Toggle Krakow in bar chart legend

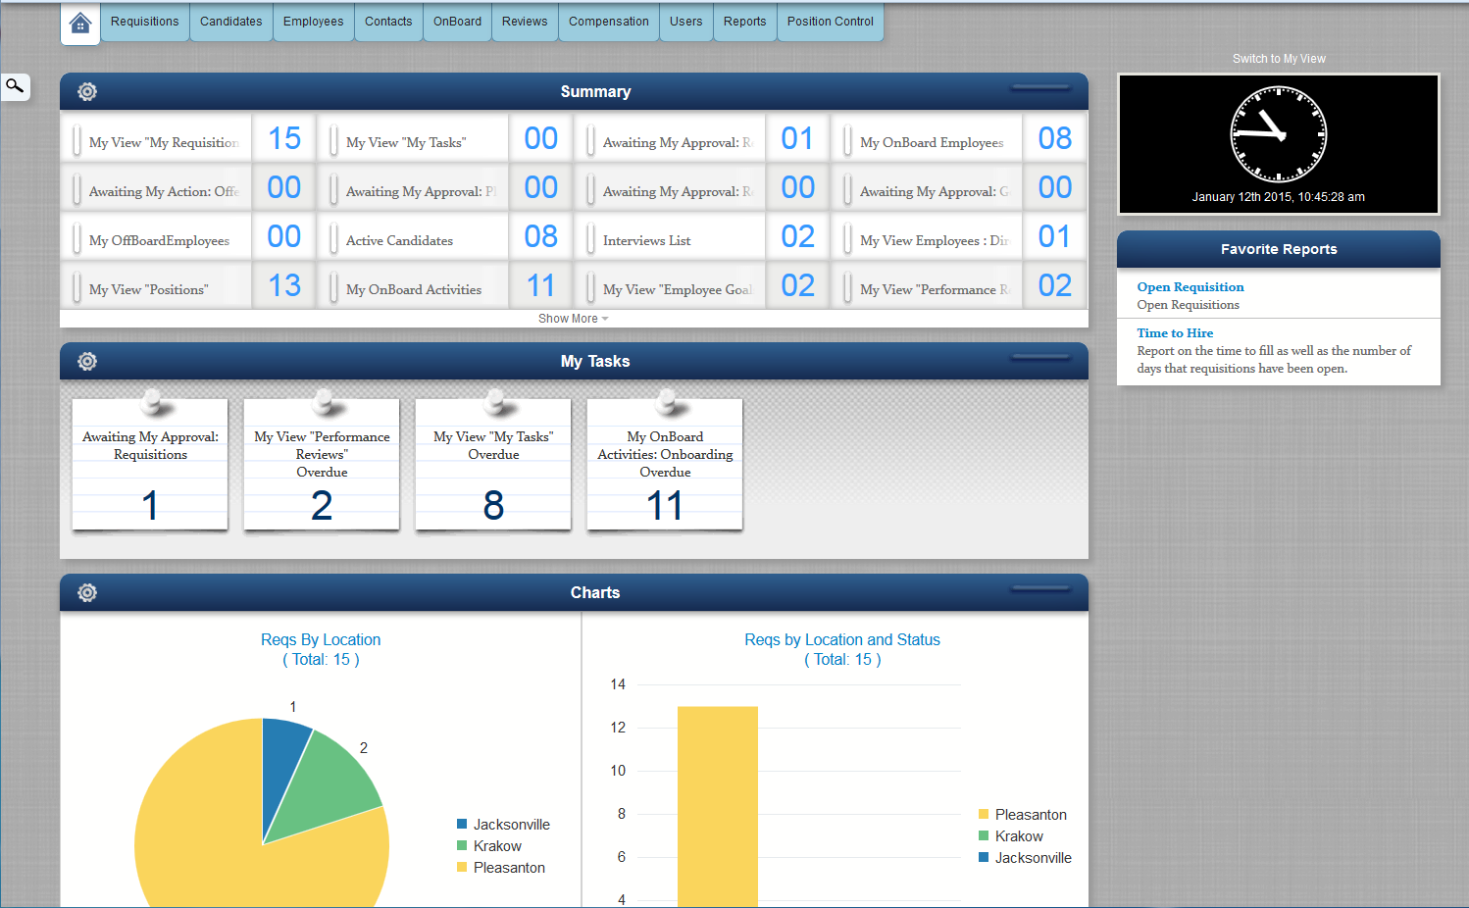coord(1011,836)
